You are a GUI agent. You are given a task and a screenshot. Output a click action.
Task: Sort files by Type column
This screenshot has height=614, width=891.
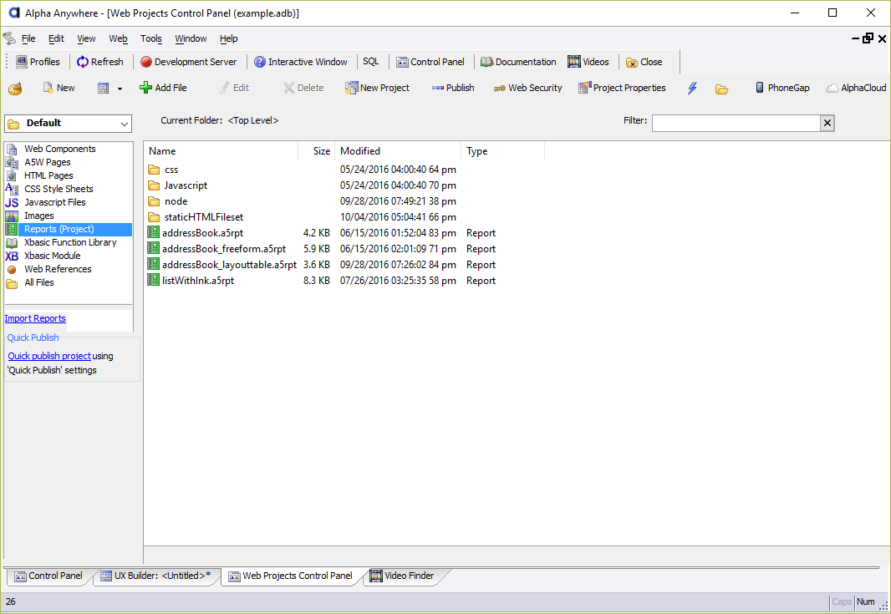[503, 151]
